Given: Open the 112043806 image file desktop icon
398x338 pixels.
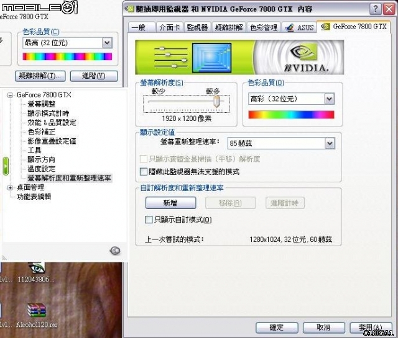Looking at the screenshot, I should 37,268.
